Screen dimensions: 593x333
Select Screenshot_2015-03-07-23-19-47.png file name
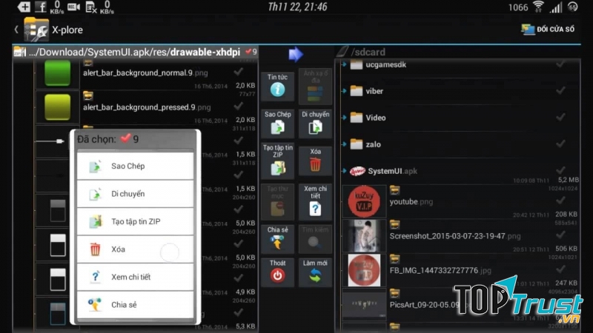tap(455, 236)
